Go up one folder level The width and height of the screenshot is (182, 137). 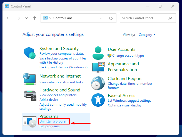click(34, 18)
